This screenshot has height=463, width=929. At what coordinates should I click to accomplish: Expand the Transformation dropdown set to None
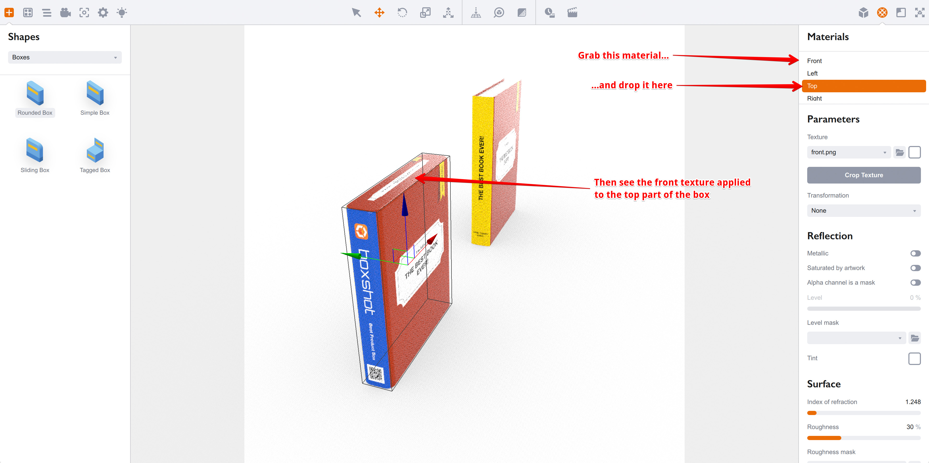(x=864, y=210)
